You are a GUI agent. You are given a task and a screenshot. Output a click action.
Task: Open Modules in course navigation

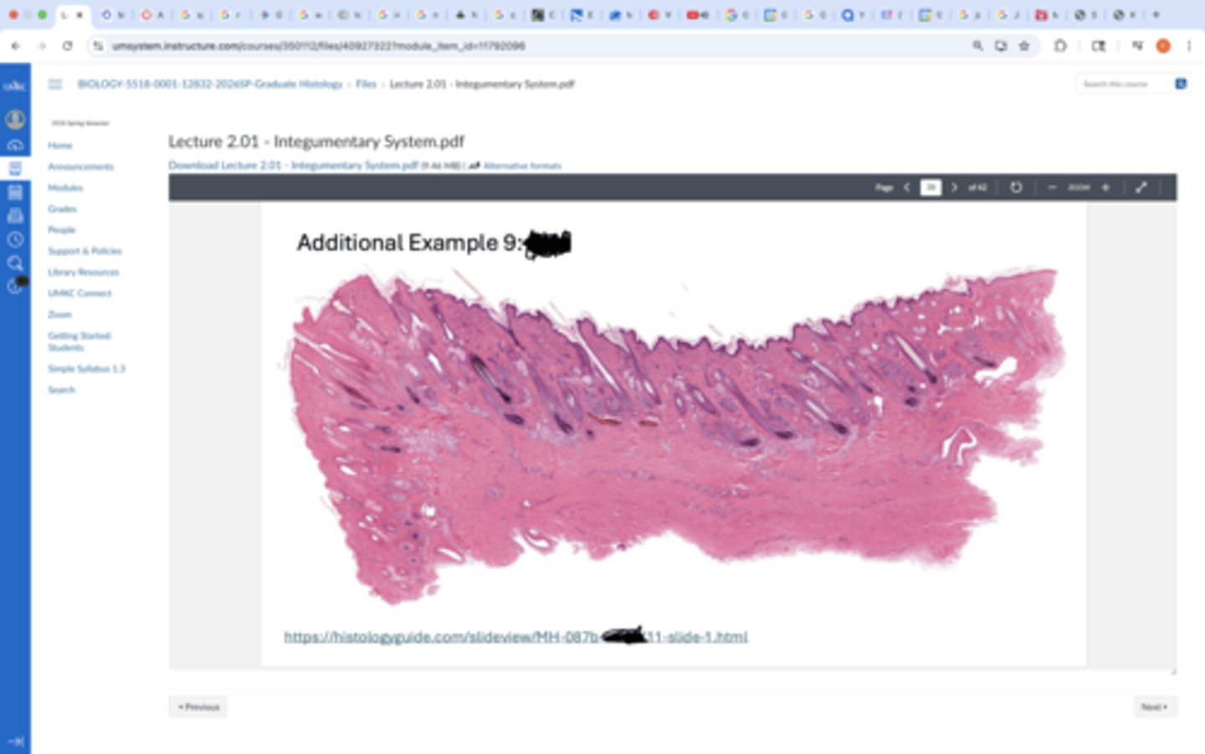[x=65, y=187]
